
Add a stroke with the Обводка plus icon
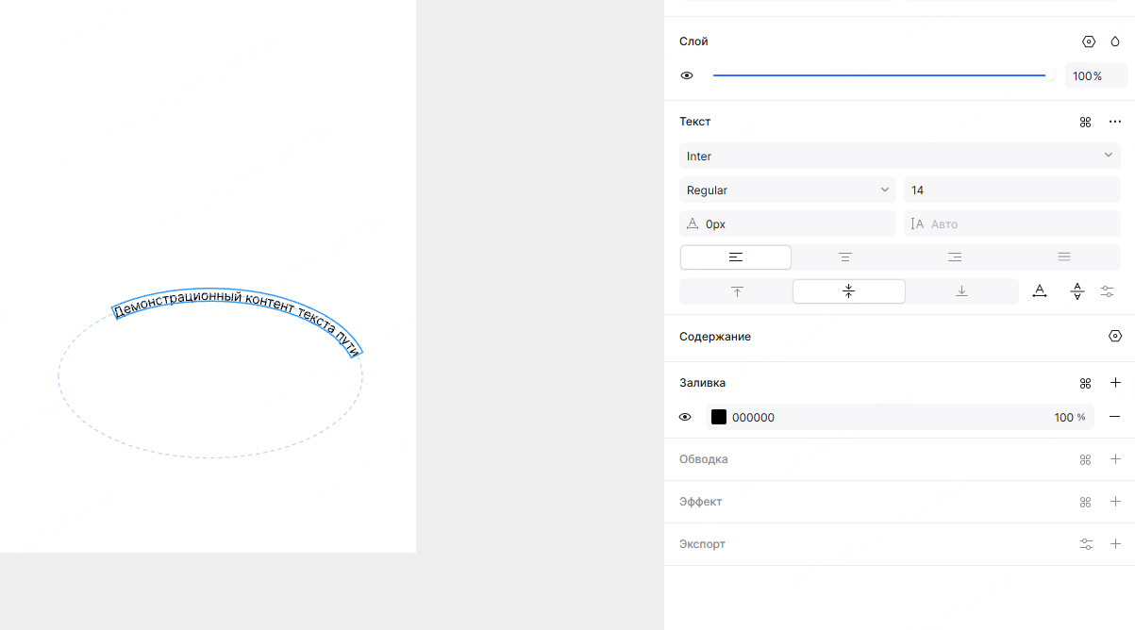[x=1115, y=459]
